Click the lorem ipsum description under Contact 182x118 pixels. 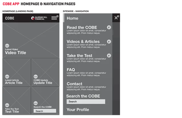point(86,88)
